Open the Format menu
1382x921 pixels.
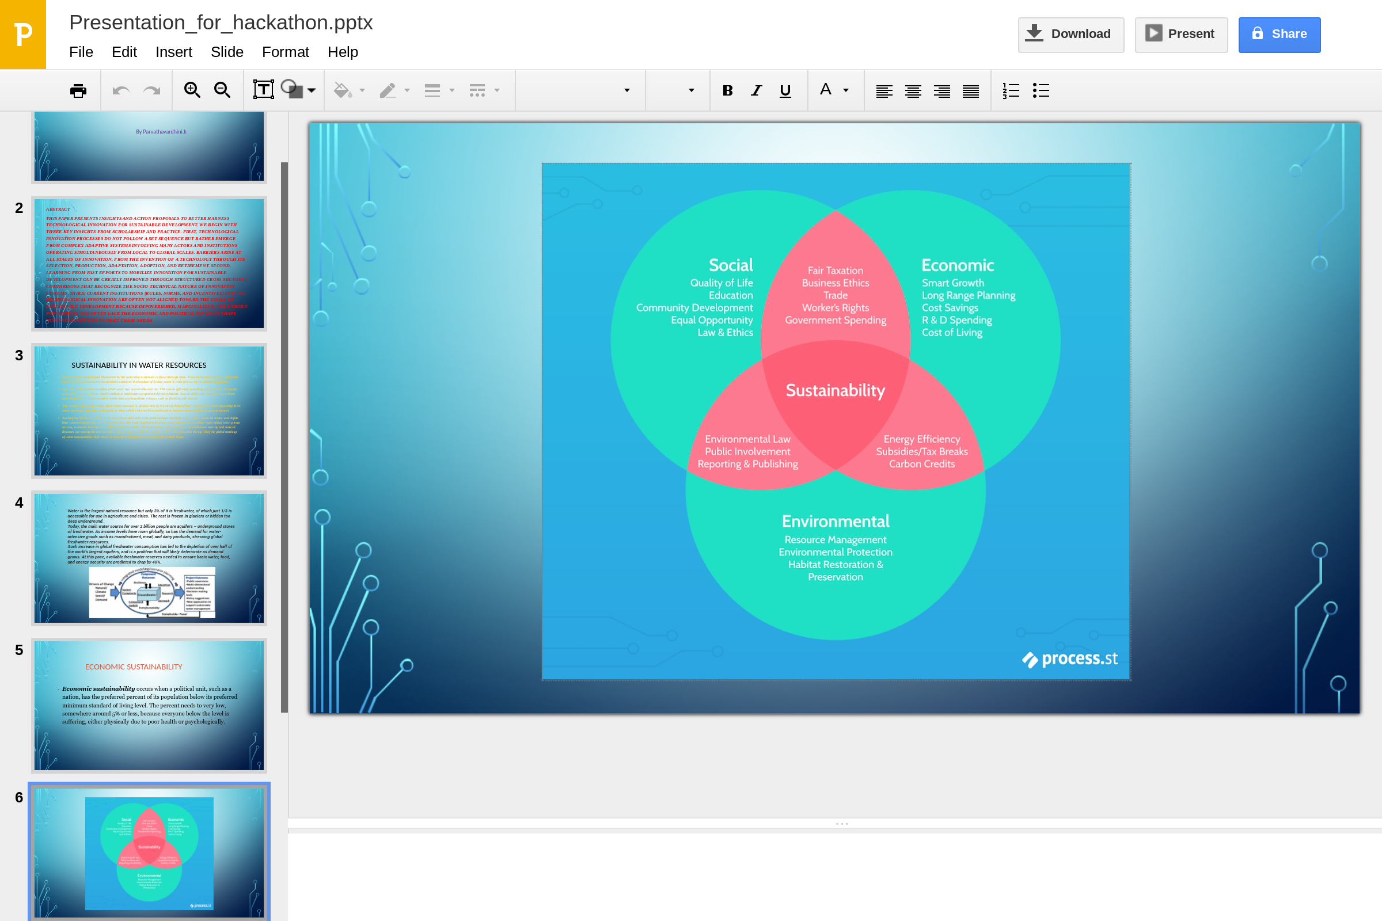tap(285, 52)
